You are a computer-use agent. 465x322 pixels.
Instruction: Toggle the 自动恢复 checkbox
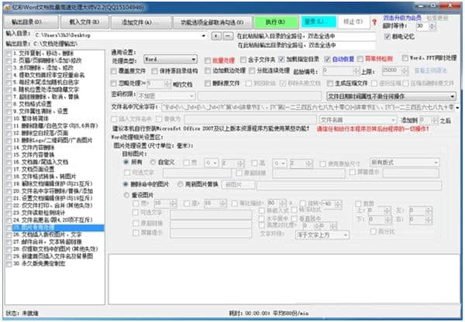325,59
